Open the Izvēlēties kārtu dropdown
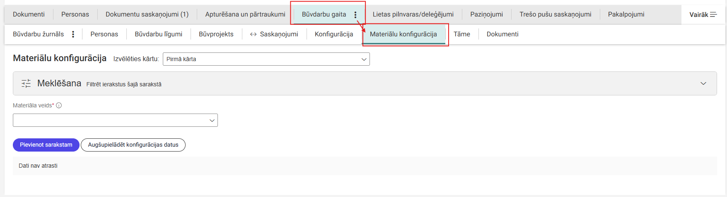The image size is (727, 197). (x=266, y=59)
